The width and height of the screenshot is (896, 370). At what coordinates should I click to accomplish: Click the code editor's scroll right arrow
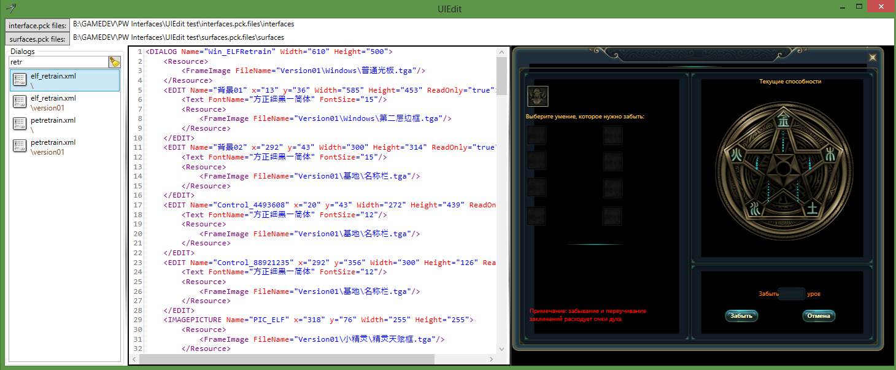click(x=491, y=359)
